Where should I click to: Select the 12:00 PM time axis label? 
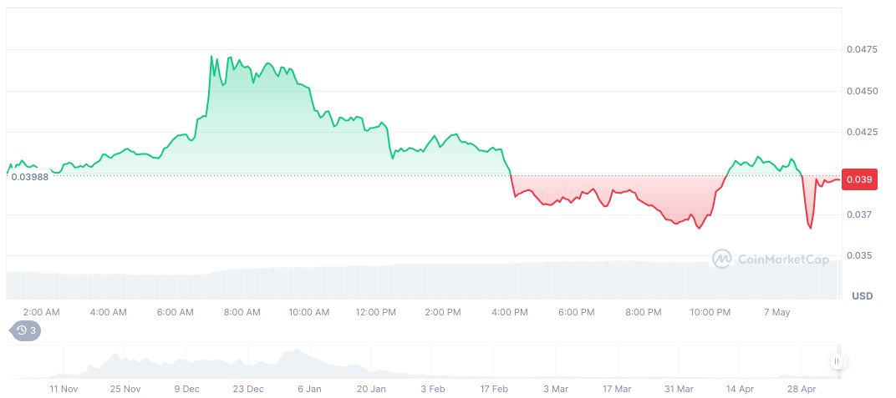tap(375, 312)
